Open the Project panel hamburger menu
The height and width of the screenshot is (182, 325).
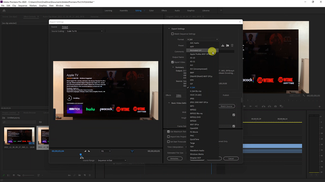(x=18, y=113)
